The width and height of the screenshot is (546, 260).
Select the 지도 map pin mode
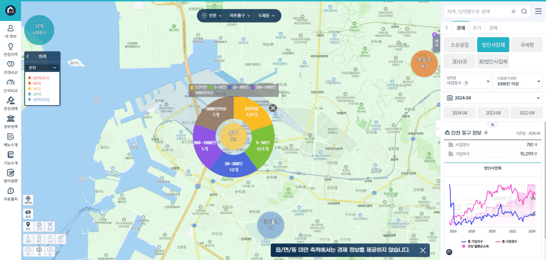point(28,226)
